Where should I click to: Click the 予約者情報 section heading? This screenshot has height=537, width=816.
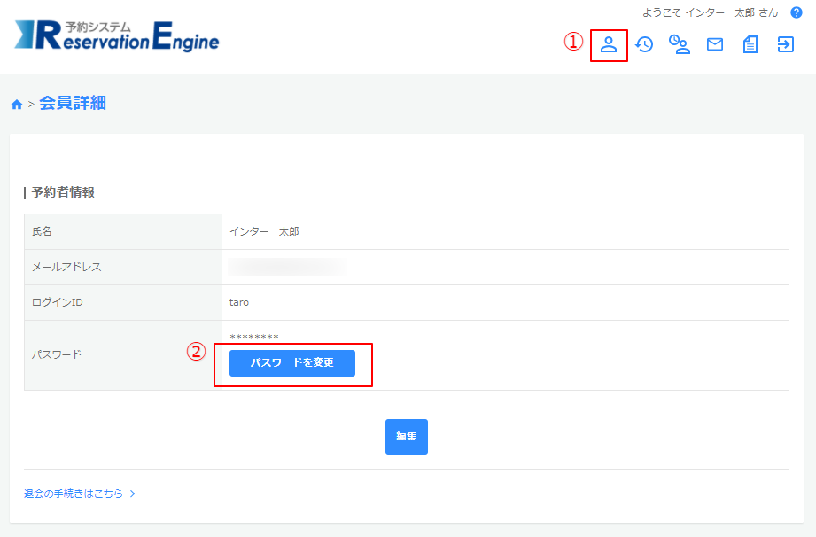pyautogui.click(x=62, y=192)
